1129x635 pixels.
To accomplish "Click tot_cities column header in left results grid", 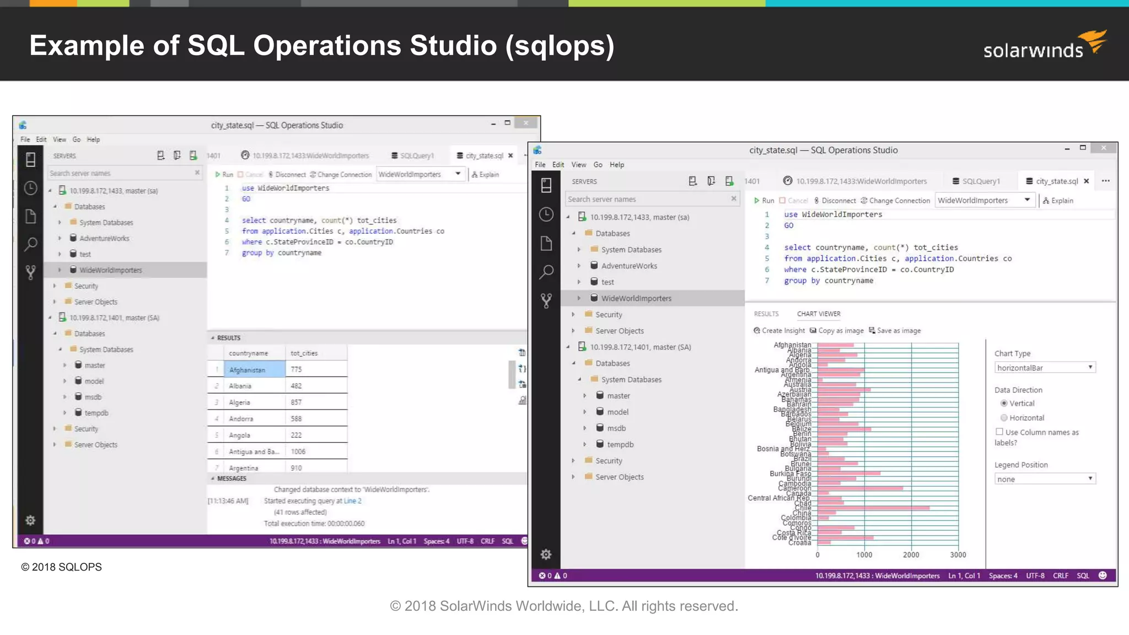I will pos(316,353).
